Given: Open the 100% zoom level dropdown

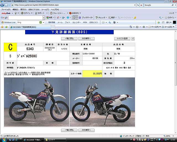Looking at the screenshot, I should (173, 136).
